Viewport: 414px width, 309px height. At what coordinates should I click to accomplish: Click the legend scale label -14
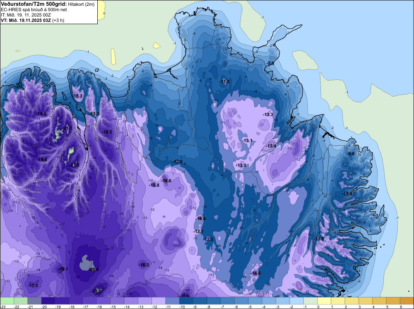pos(126,307)
